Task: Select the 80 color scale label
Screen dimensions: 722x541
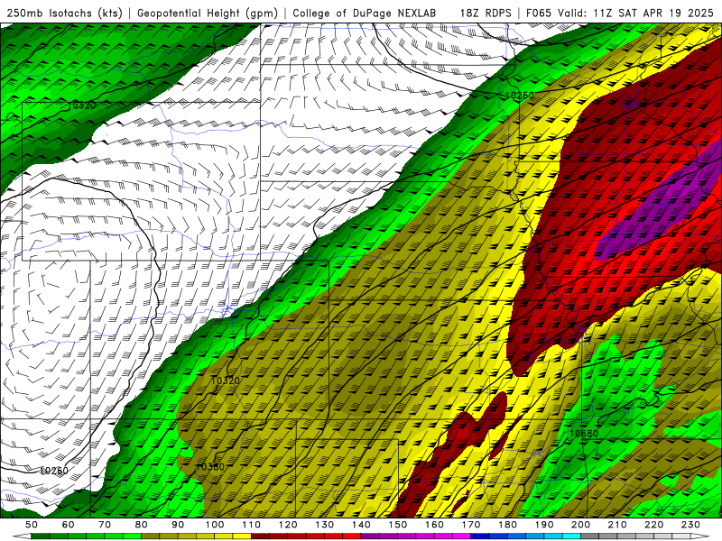Action: [142, 525]
